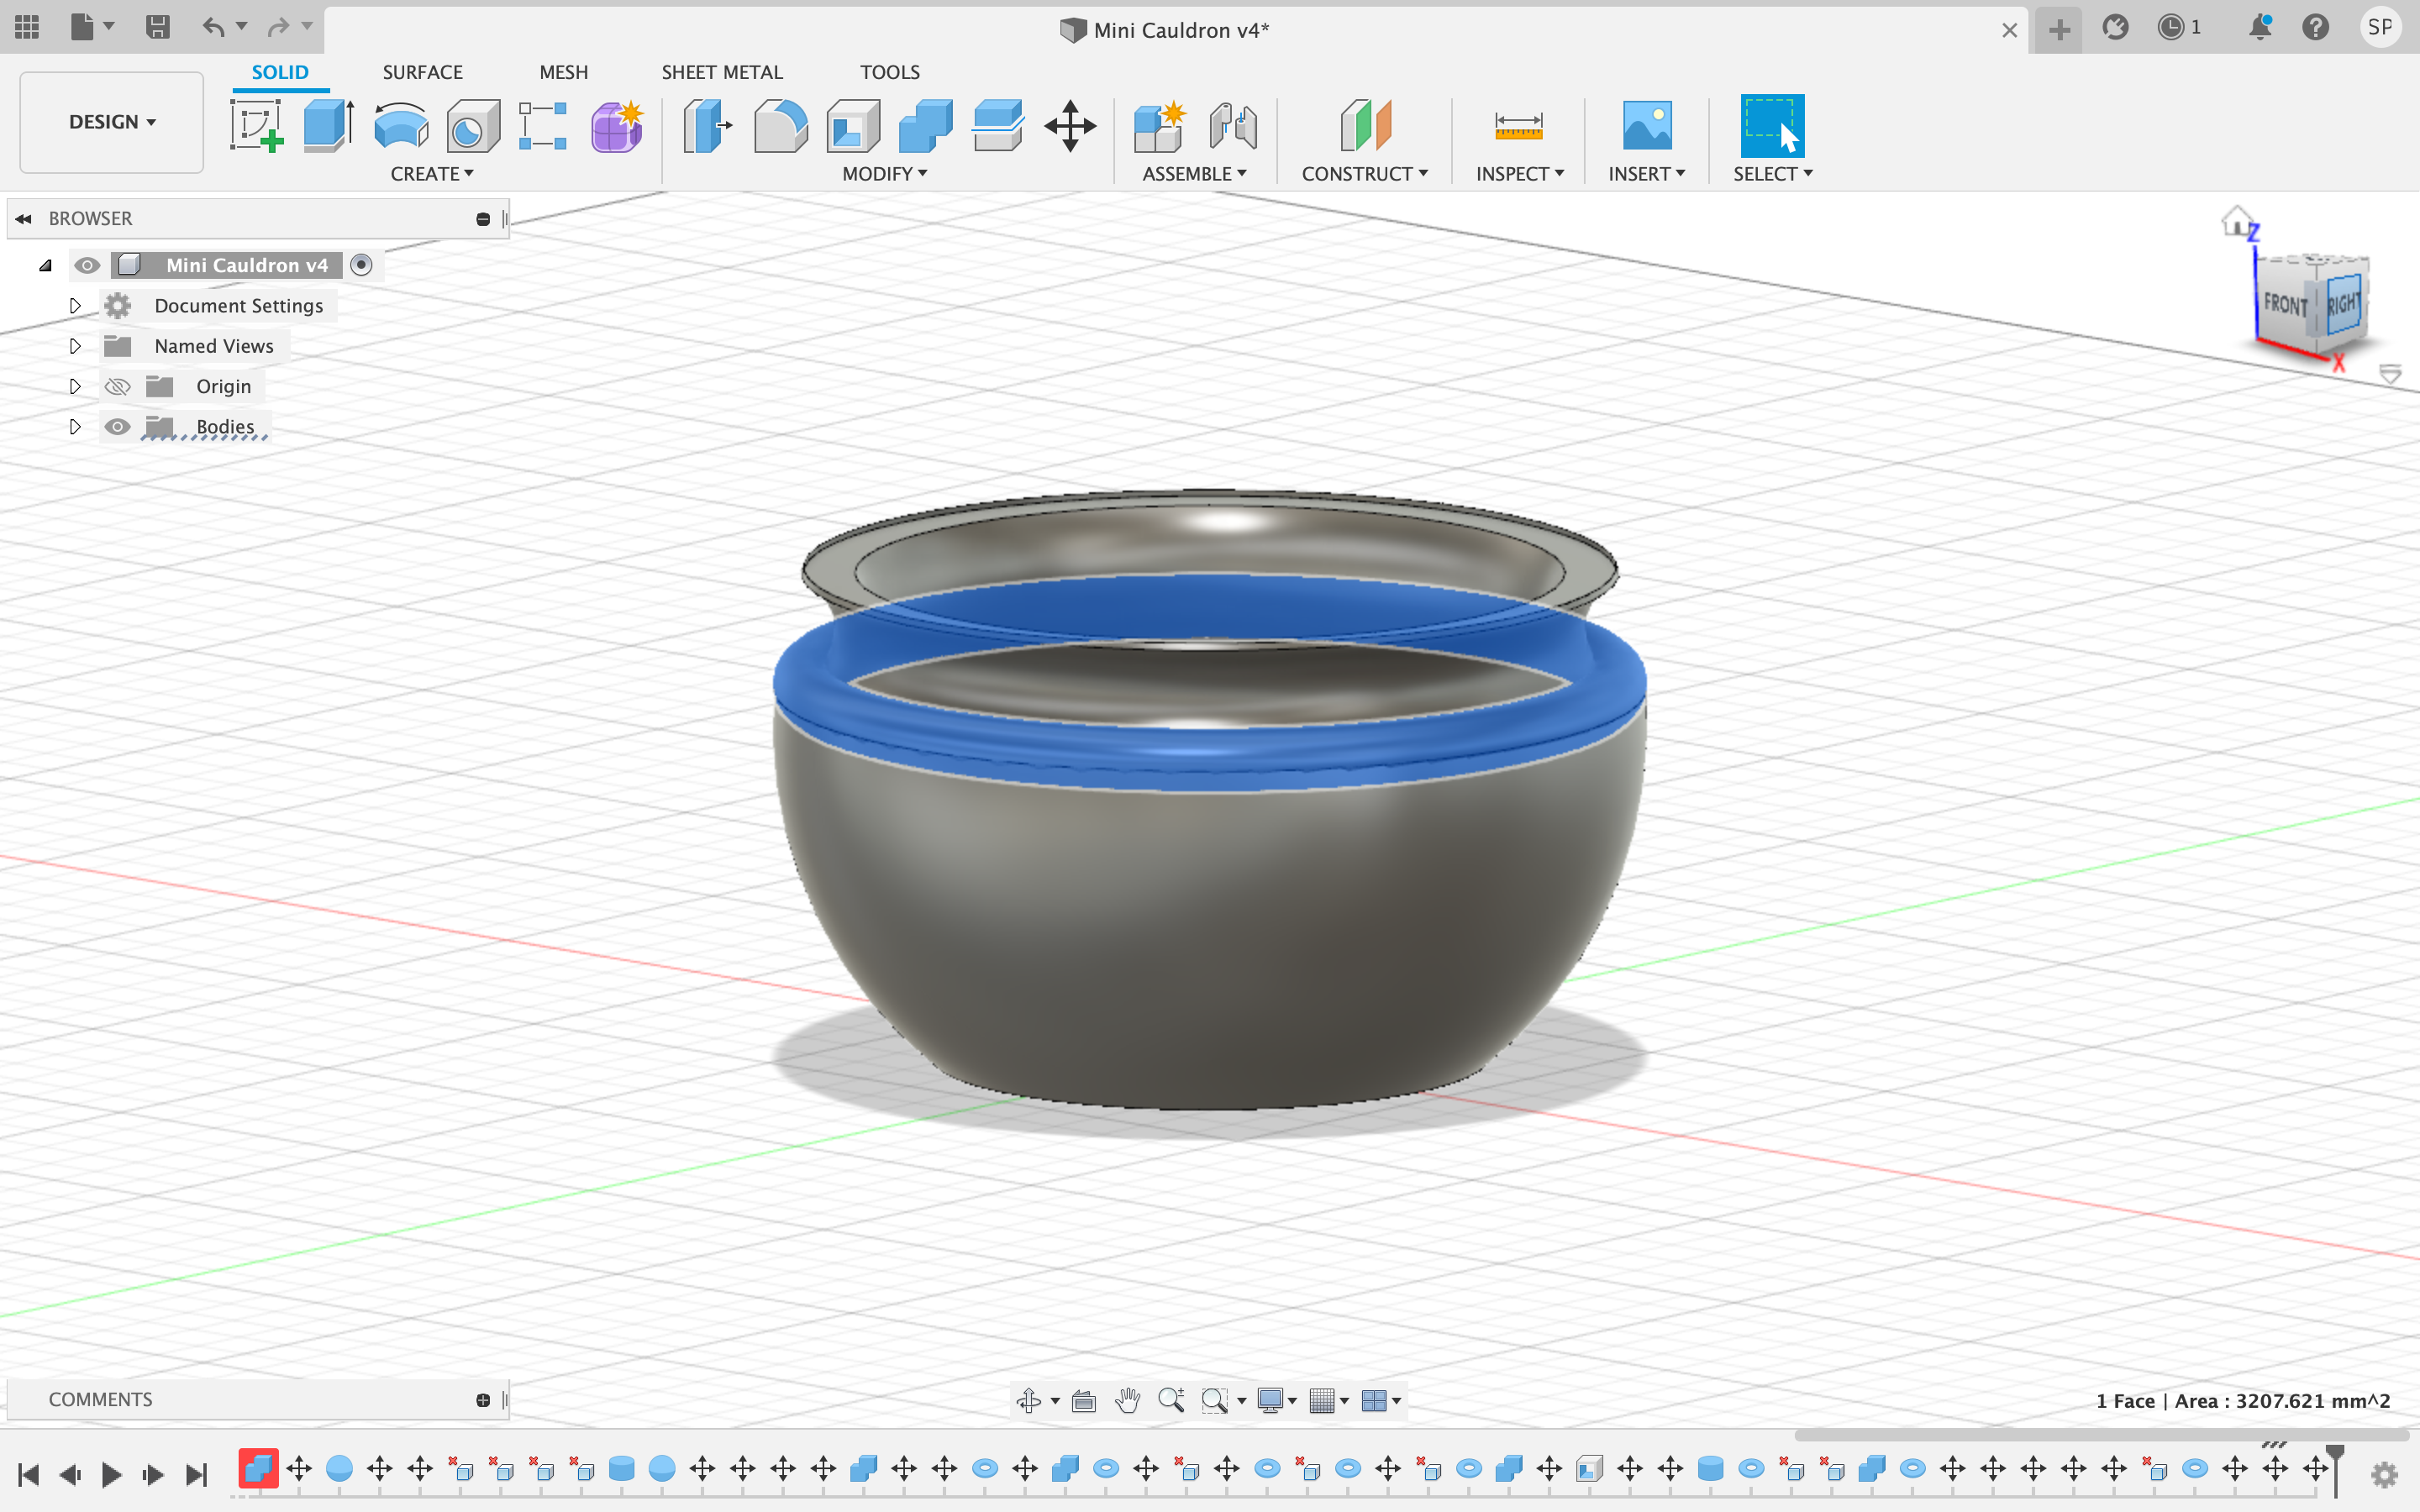Click the job status clock icon
The image size is (2420, 1512).
pos(2171,27)
